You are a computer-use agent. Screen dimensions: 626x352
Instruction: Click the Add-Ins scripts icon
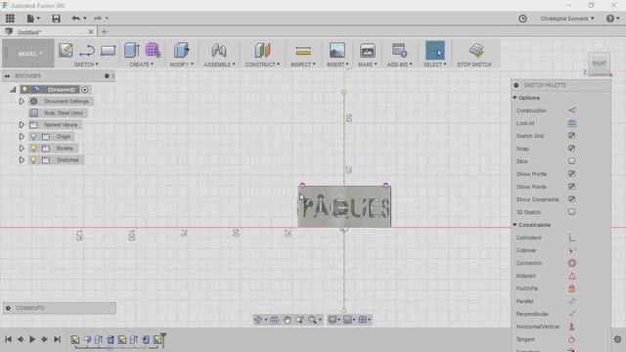(399, 50)
